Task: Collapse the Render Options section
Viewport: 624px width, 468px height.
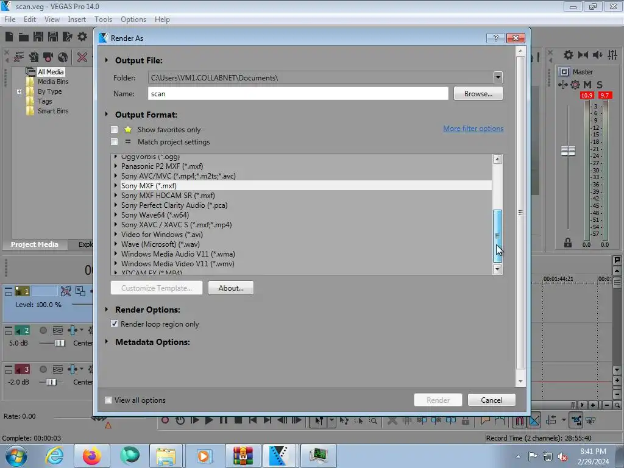Action: pyautogui.click(x=107, y=309)
